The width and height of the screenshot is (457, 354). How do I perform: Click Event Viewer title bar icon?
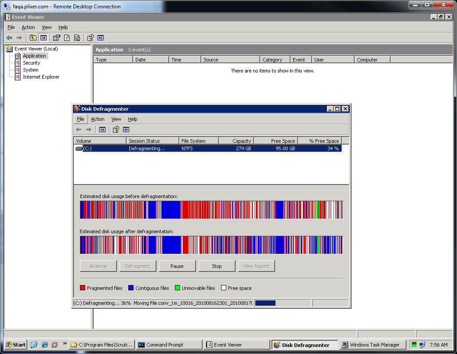click(8, 17)
